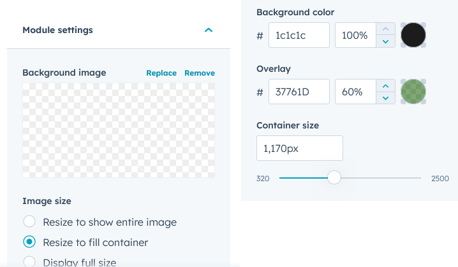458x267 pixels.
Task: Decrease Background color opacity with down arrow
Action: pos(385,41)
